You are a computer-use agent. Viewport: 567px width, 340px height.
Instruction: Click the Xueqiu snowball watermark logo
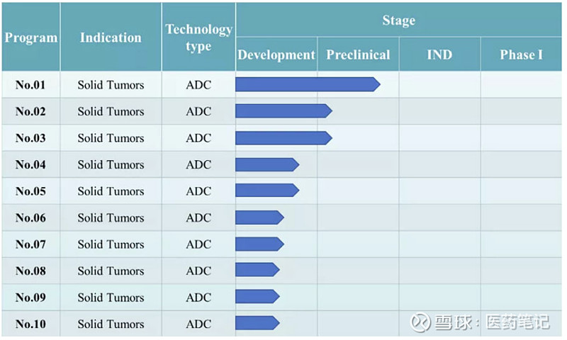pos(420,322)
